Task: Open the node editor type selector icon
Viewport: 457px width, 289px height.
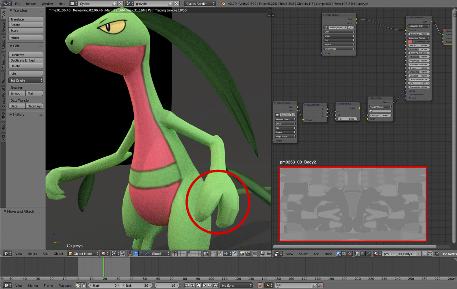Action: [278, 254]
